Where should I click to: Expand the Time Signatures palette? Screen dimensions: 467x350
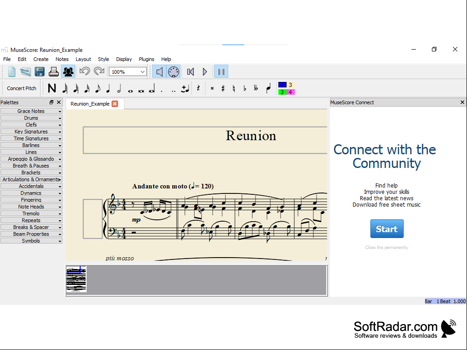(x=31, y=138)
